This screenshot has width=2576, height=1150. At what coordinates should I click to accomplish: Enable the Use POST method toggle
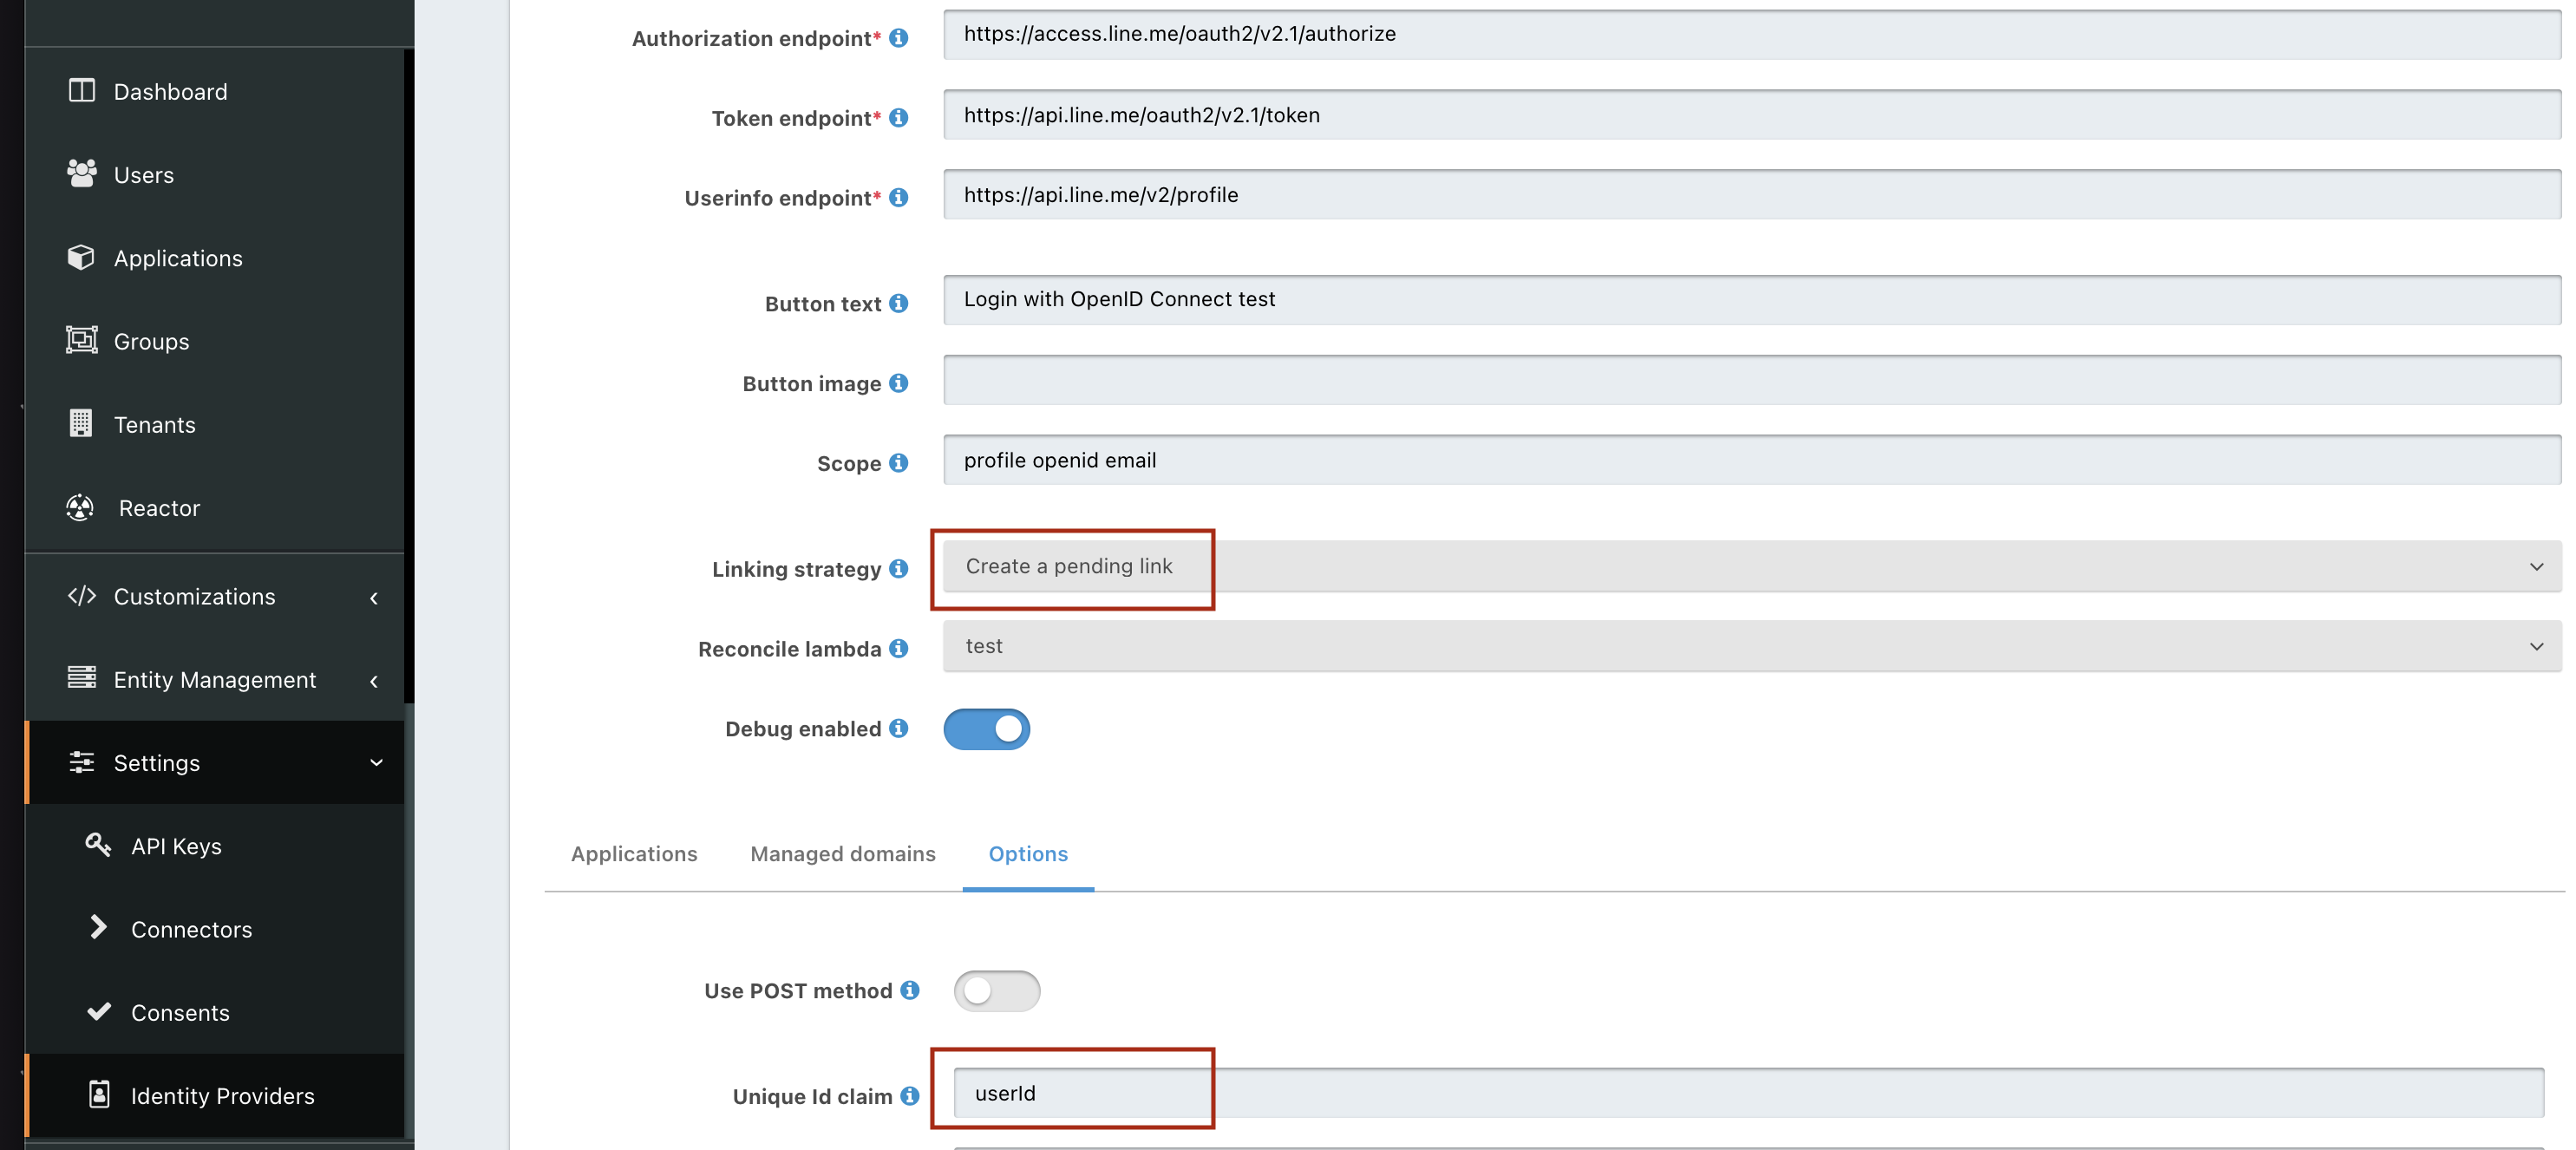(x=997, y=991)
